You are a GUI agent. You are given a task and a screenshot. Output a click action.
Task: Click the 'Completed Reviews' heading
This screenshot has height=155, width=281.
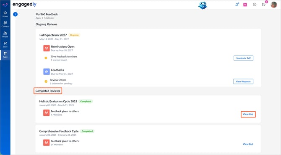click(x=48, y=91)
